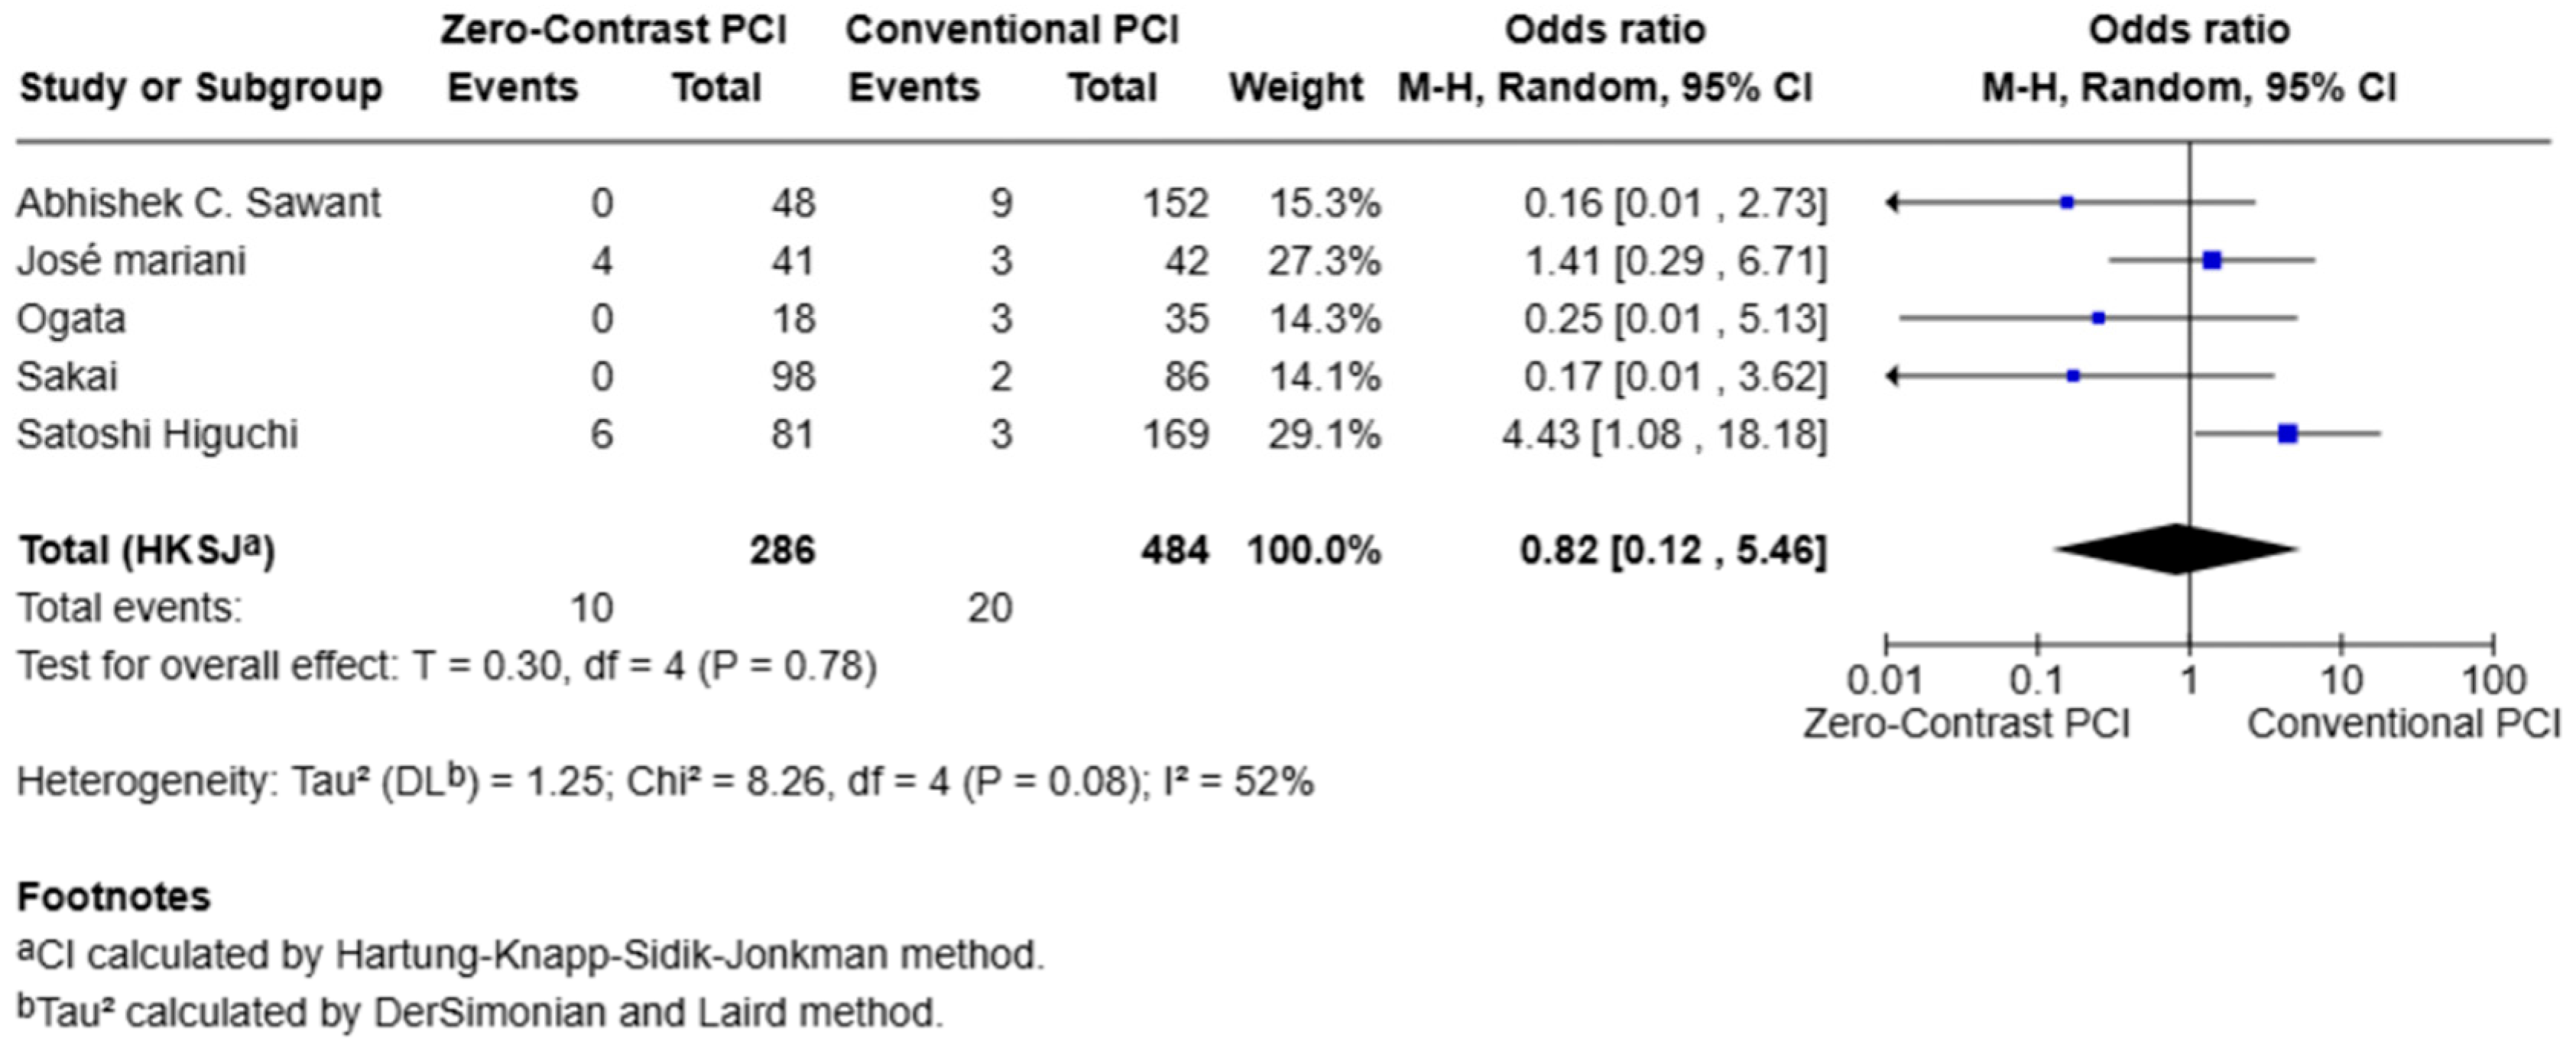Select the Hartung-Knapp-Sidik-Jonkman footnote text
Viewport: 2576px width, 1048px height.
530,955
